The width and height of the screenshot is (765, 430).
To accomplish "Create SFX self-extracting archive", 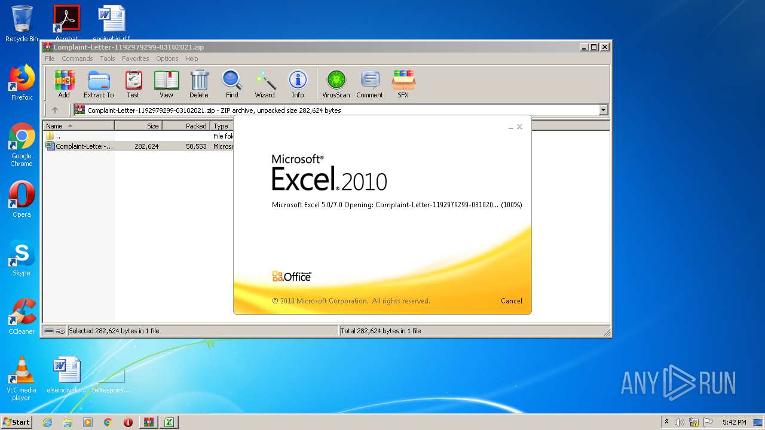I will point(403,84).
